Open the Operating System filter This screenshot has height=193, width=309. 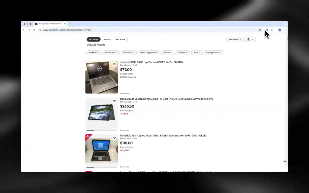coord(149,53)
